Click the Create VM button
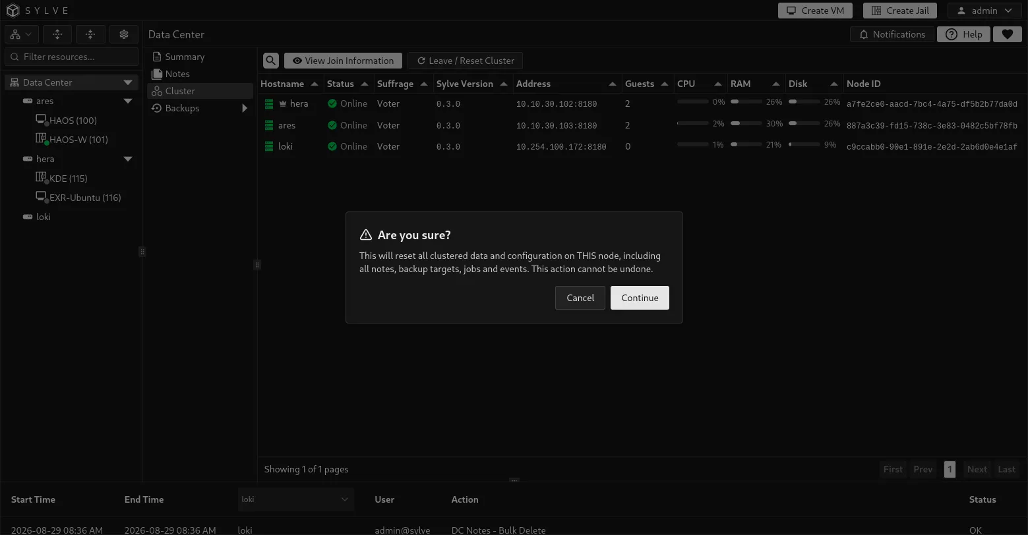 pyautogui.click(x=815, y=11)
